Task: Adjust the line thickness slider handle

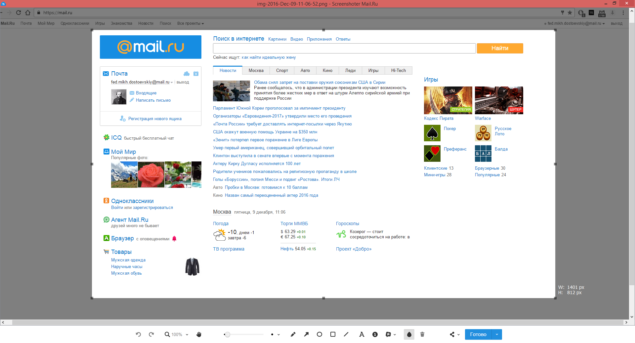Action: coord(227,334)
